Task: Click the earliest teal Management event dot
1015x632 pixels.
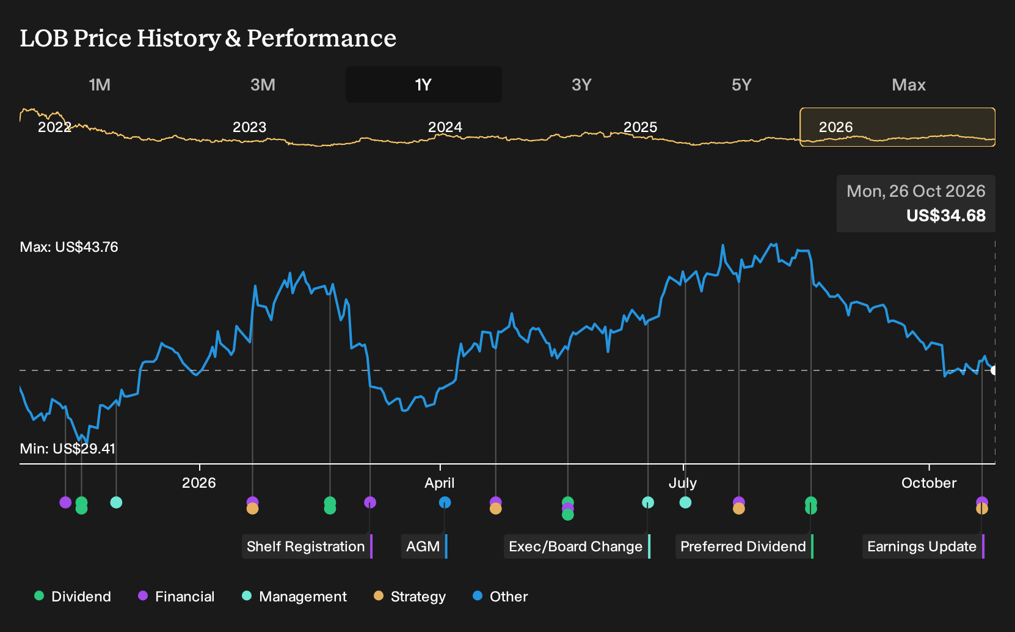Action: click(x=116, y=502)
